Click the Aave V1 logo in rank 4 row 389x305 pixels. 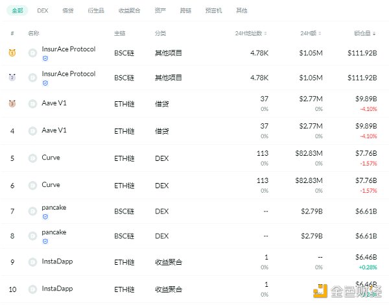32,131
